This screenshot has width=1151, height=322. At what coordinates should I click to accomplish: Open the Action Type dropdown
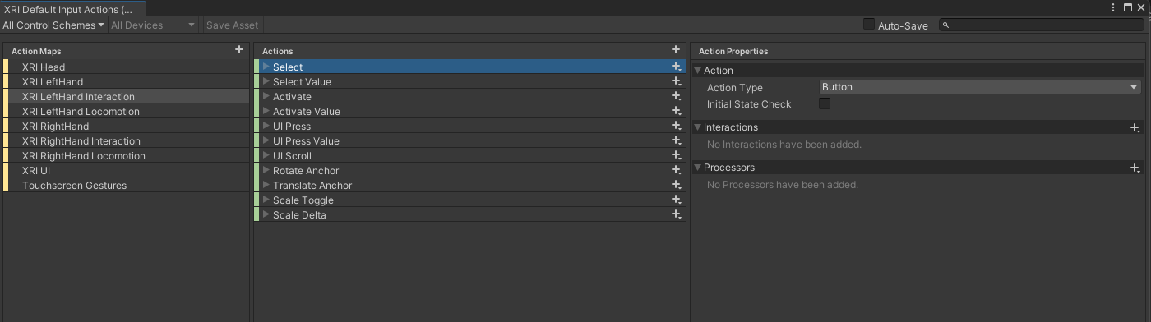pyautogui.click(x=980, y=87)
